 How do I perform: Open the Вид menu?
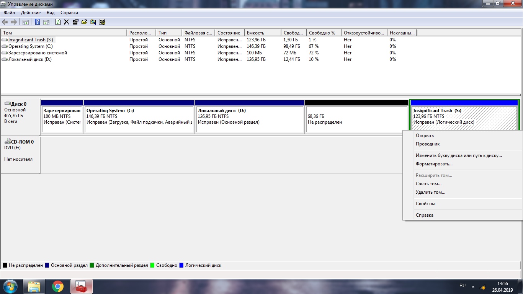click(x=51, y=13)
